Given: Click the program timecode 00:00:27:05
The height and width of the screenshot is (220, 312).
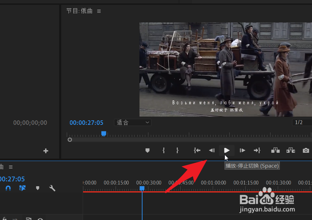Looking at the screenshot, I should [x=86, y=123].
